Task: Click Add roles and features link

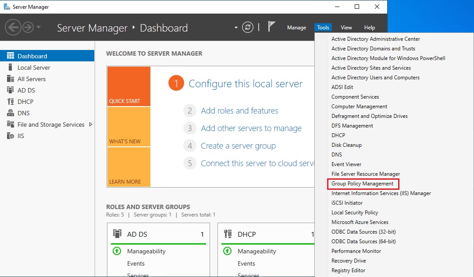Action: pyautogui.click(x=239, y=111)
